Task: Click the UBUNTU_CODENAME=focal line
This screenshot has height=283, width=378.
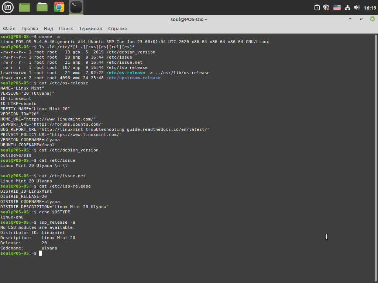Action: click(27, 145)
